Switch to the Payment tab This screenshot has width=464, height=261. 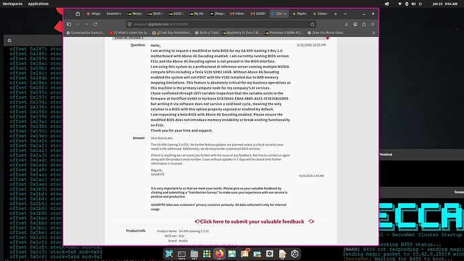tap(299, 14)
